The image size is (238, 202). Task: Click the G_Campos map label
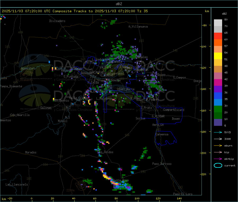pos(180,78)
